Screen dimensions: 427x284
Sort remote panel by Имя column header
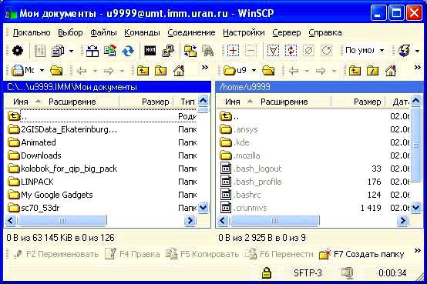point(233,102)
